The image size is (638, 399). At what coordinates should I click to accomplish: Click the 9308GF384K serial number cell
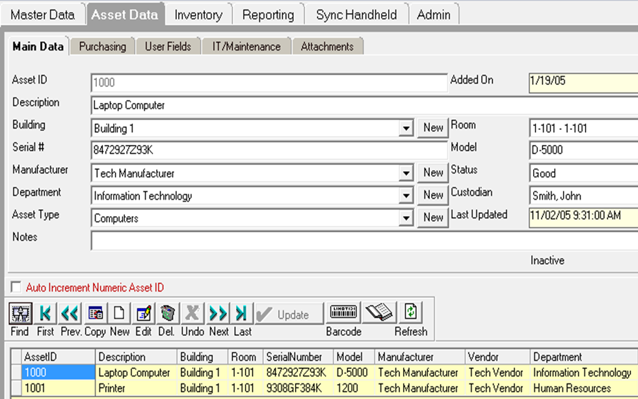[298, 388]
